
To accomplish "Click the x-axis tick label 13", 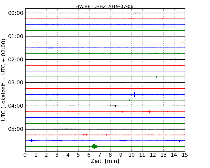I will point(163,155).
